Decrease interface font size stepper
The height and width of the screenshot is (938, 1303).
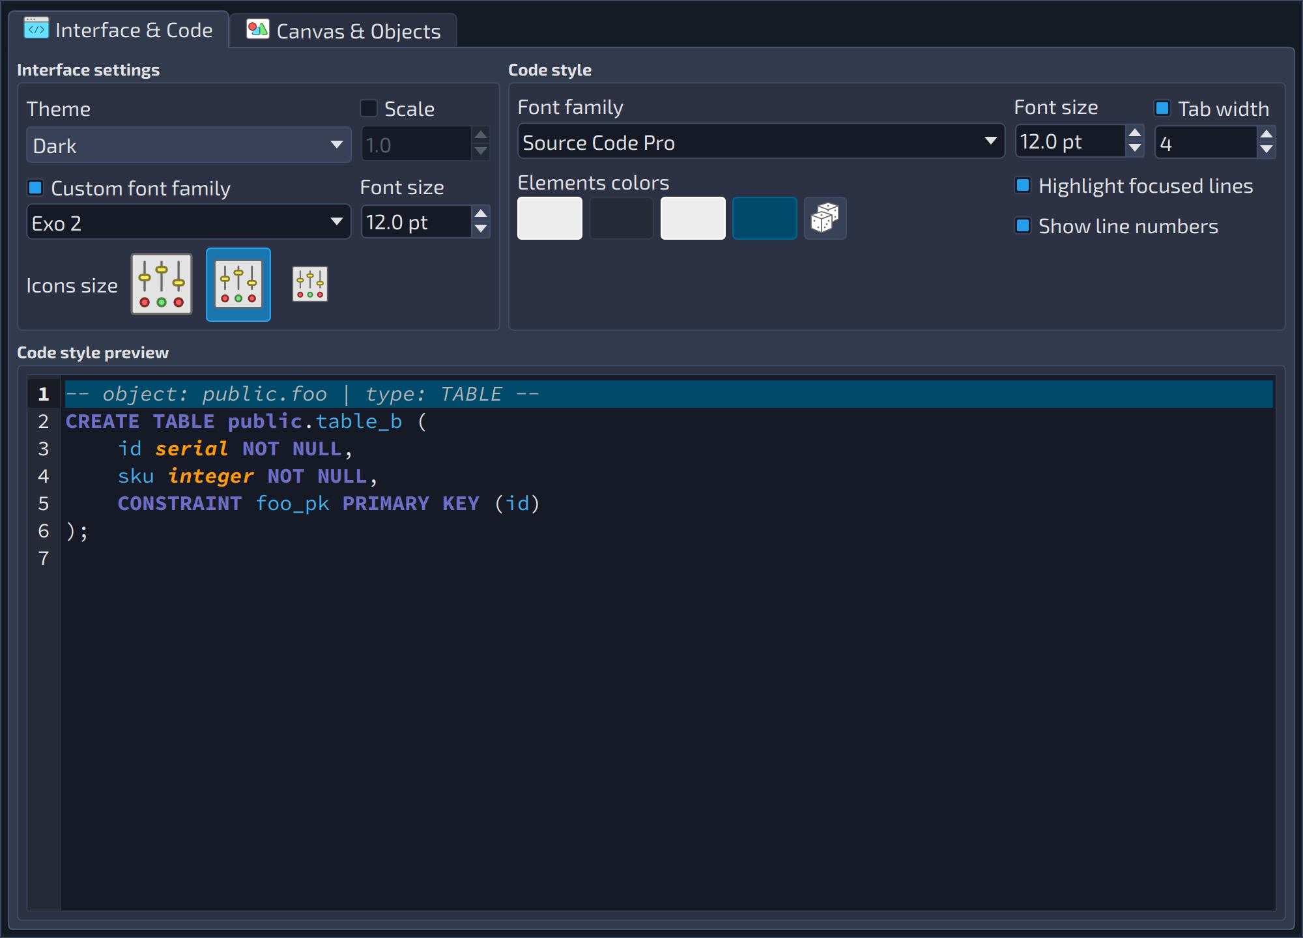pos(481,229)
